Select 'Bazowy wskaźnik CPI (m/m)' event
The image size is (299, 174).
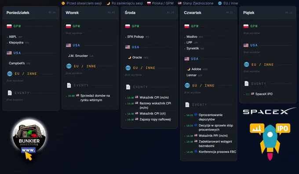click(x=155, y=105)
